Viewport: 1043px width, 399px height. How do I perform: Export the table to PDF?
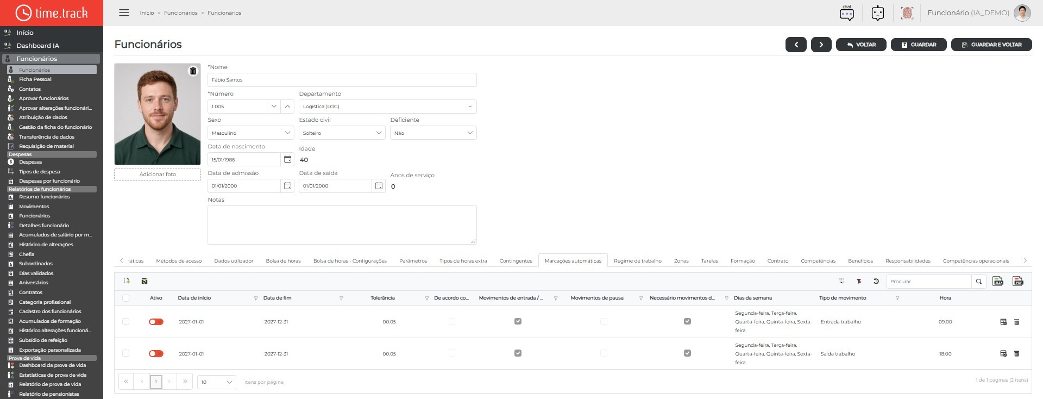click(1018, 281)
